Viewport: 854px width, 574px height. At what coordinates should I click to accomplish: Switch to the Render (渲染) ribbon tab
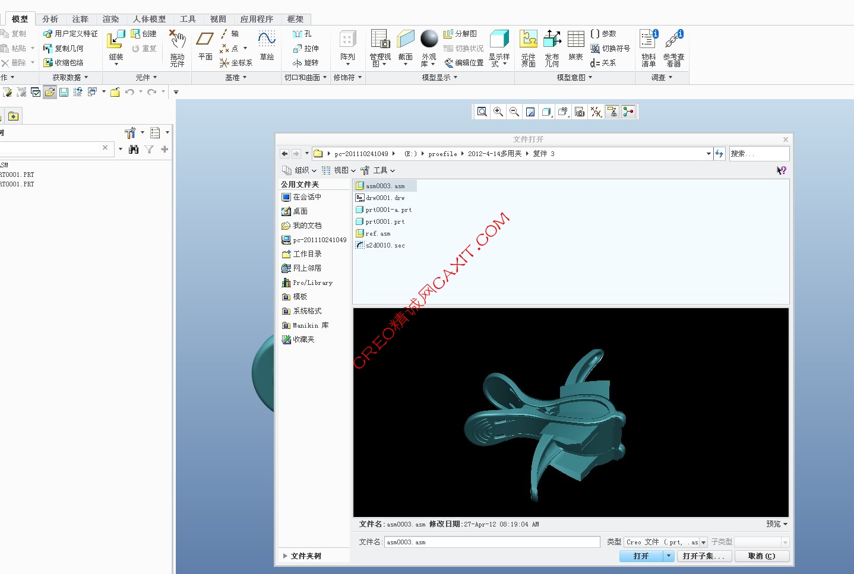110,19
